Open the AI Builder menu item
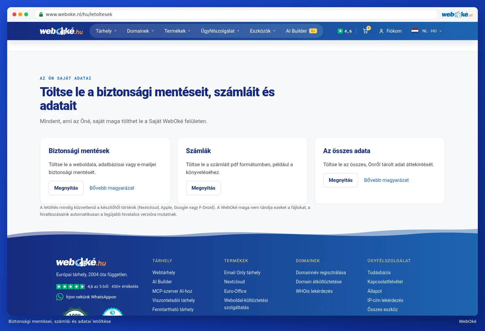Image resolution: width=485 pixels, height=331 pixels. click(301, 31)
